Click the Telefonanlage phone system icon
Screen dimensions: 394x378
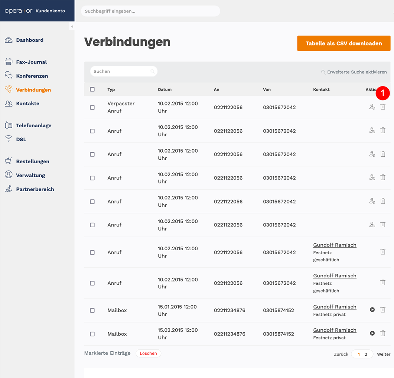point(9,125)
